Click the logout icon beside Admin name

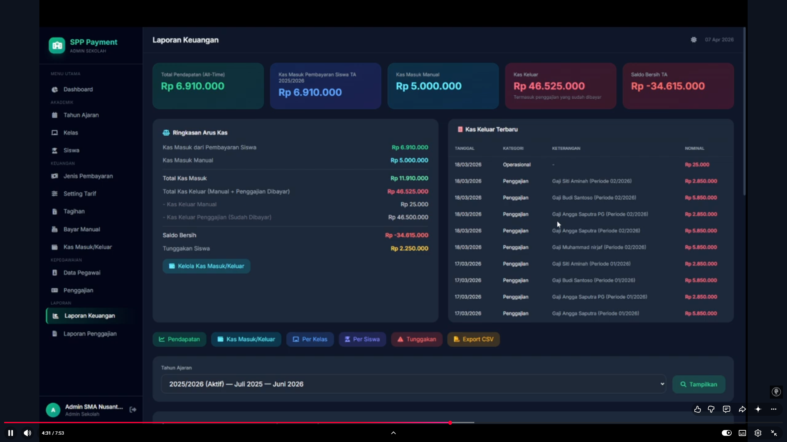pos(133,410)
